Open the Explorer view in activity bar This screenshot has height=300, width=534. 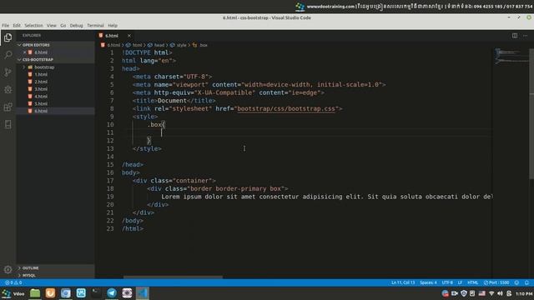tap(8, 37)
